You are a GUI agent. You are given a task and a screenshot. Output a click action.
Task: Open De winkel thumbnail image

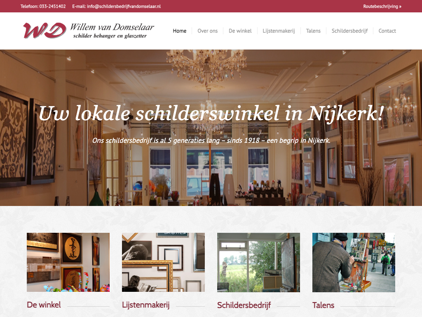pos(68,262)
